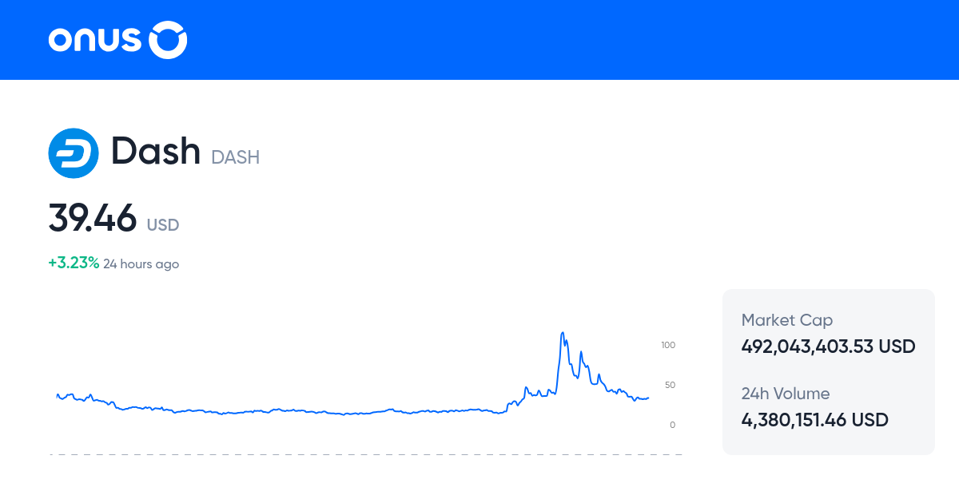Click the dashed baseline under the chart
The height and width of the screenshot is (503, 959).
point(364,453)
